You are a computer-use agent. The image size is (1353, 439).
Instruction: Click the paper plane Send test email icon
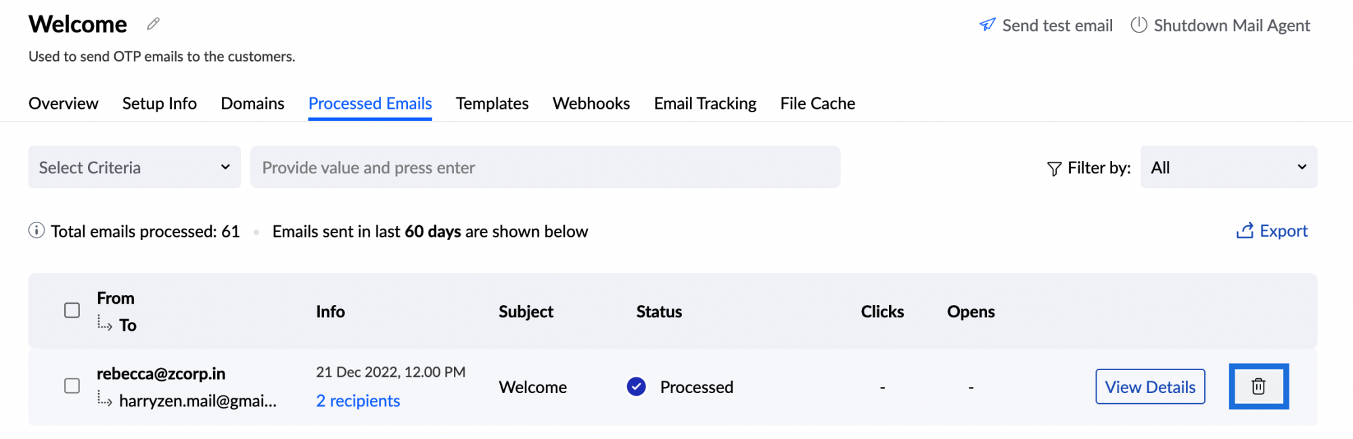(x=988, y=25)
